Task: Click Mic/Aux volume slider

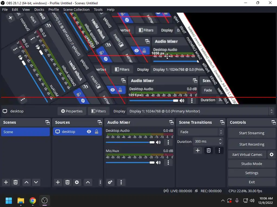Action: [x=130, y=163]
